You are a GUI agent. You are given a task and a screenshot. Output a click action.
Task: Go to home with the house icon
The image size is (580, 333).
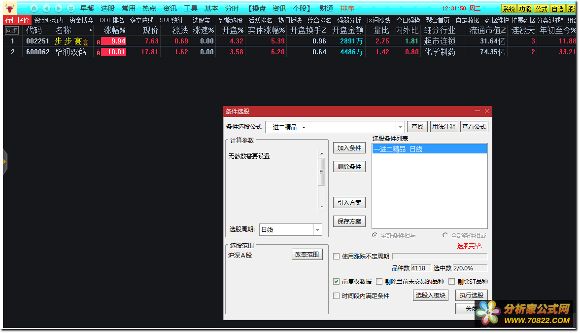click(34, 8)
